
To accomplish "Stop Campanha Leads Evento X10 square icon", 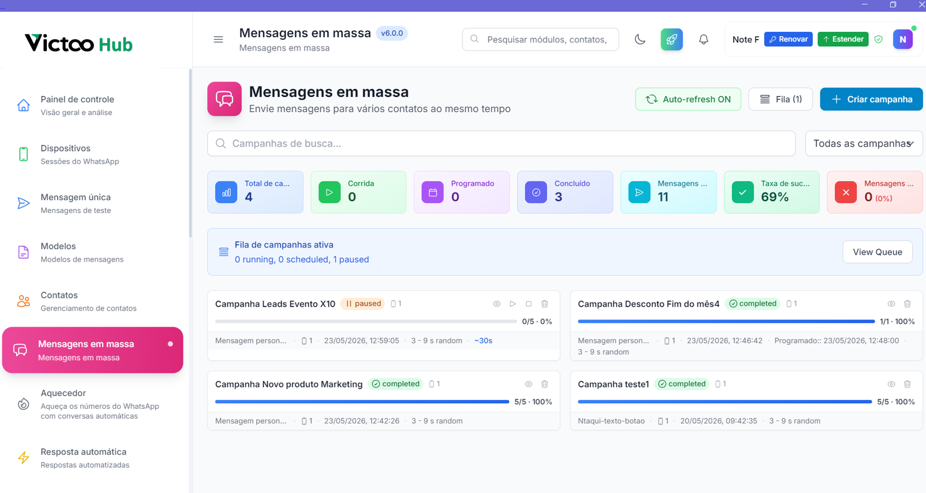I will tap(528, 304).
